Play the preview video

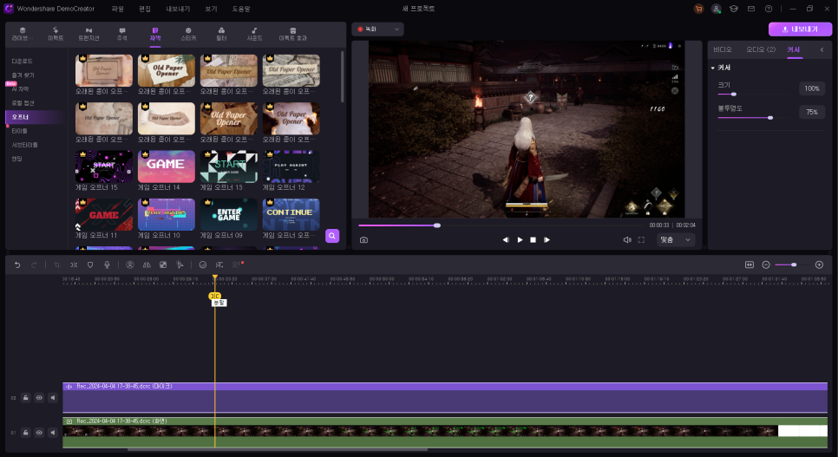tap(520, 240)
